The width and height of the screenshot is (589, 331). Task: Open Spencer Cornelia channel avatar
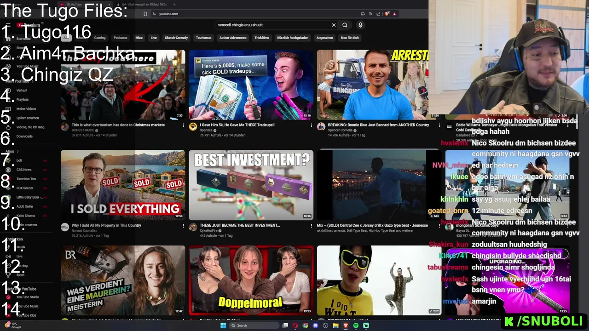pos(321,126)
